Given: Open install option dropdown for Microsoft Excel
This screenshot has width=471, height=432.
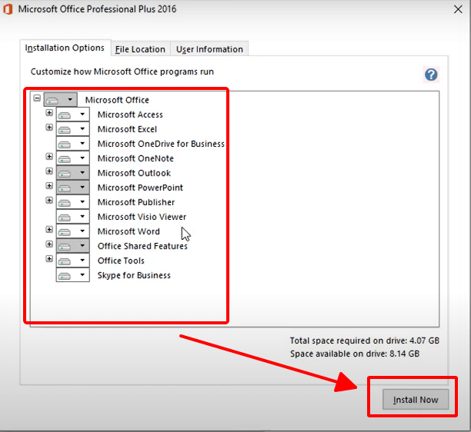Looking at the screenshot, I should pyautogui.click(x=72, y=129).
